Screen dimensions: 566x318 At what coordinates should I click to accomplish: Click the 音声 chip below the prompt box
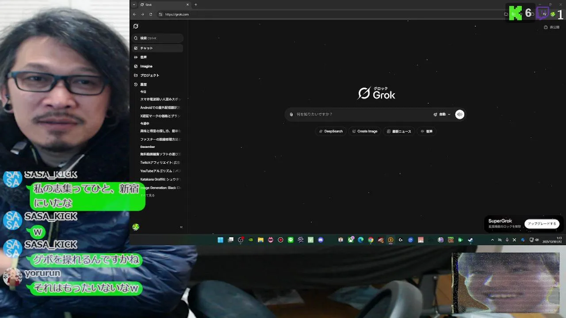point(427,131)
